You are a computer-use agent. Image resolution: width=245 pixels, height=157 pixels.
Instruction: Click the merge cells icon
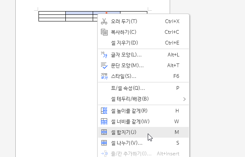pyautogui.click(x=104, y=132)
